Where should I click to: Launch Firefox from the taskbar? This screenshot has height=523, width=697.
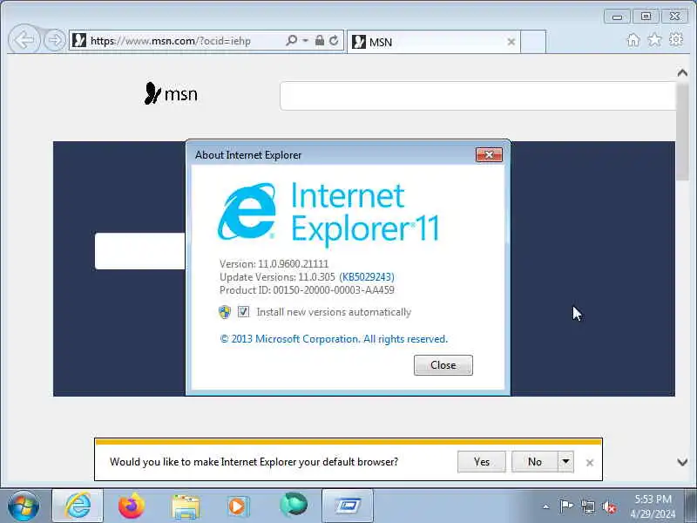[132, 506]
